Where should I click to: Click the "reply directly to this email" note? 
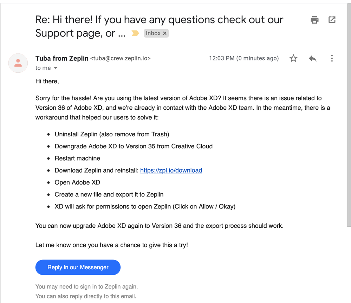[x=86, y=296]
